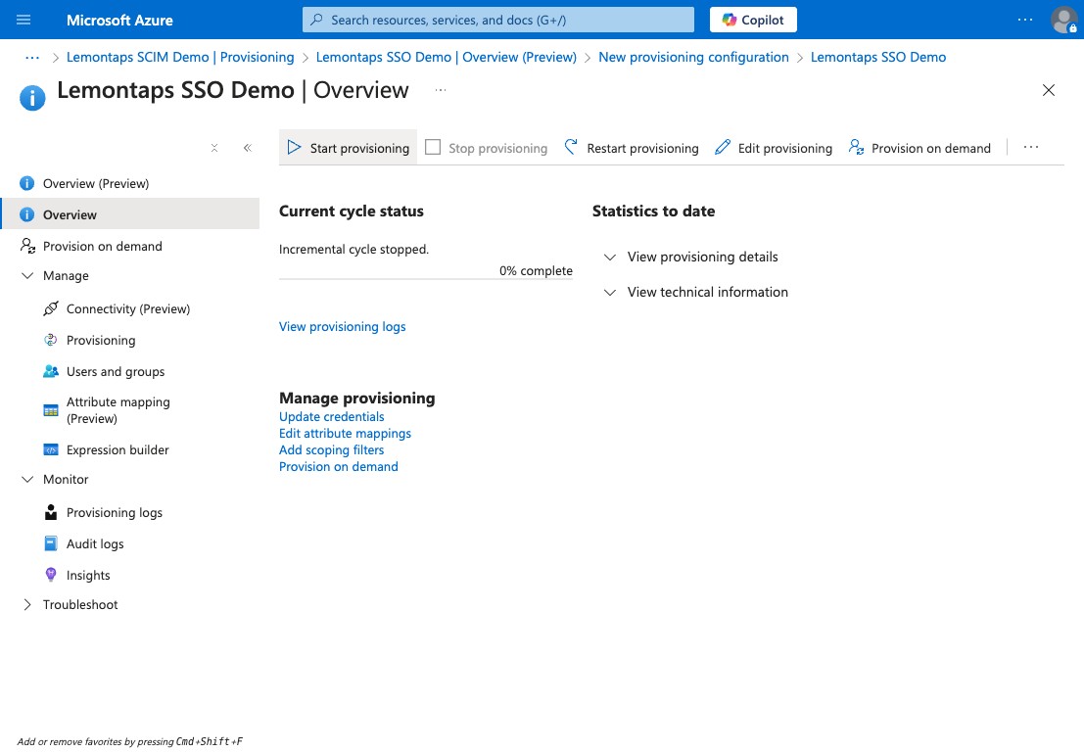Click Provision on demand link under Manage provisioning
Viewport: 1084px width, 752px height.
pyautogui.click(x=339, y=466)
